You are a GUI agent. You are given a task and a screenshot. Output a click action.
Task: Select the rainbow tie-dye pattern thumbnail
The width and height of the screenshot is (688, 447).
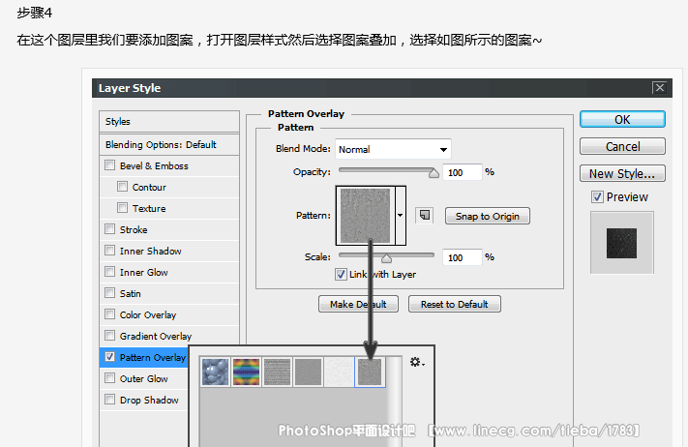pos(246,372)
